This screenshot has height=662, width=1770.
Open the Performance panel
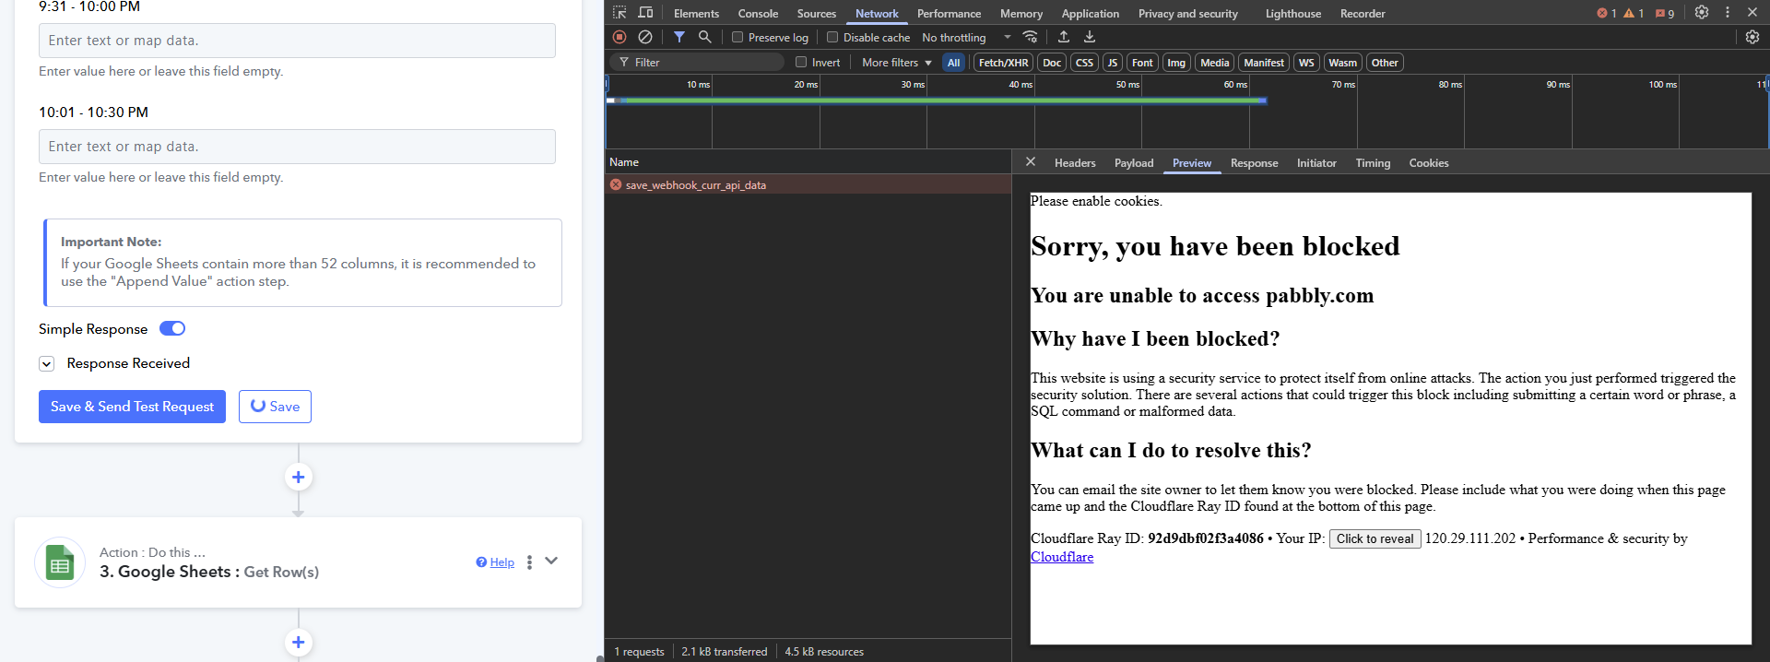949,13
